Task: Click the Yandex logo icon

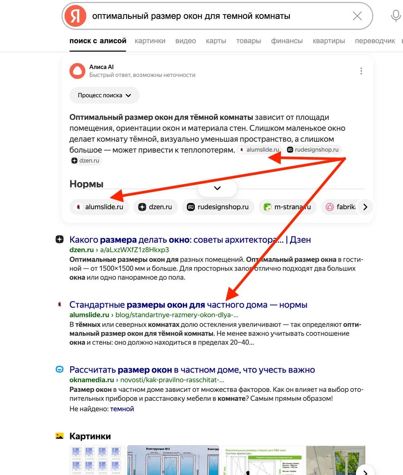Action: pos(75,16)
